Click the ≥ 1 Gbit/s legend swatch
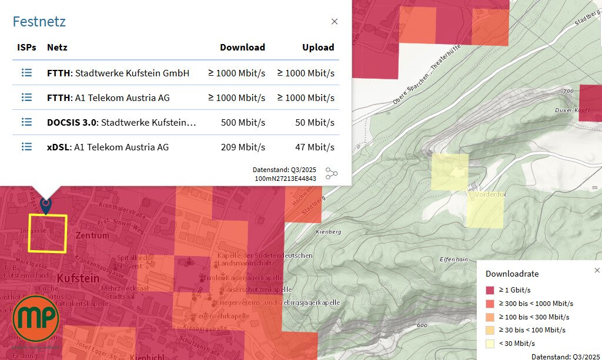 click(490, 290)
